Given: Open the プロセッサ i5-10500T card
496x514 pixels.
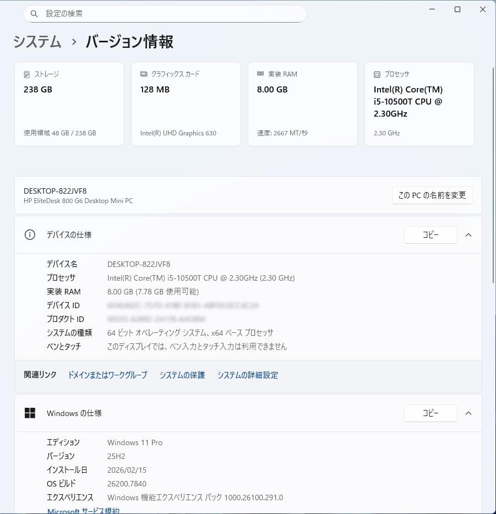Looking at the screenshot, I should point(419,104).
